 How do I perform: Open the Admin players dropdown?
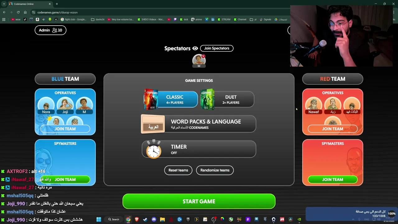50,30
